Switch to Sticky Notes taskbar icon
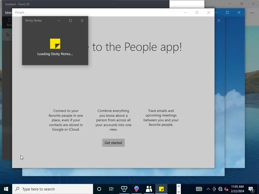 pyautogui.click(x=161, y=189)
